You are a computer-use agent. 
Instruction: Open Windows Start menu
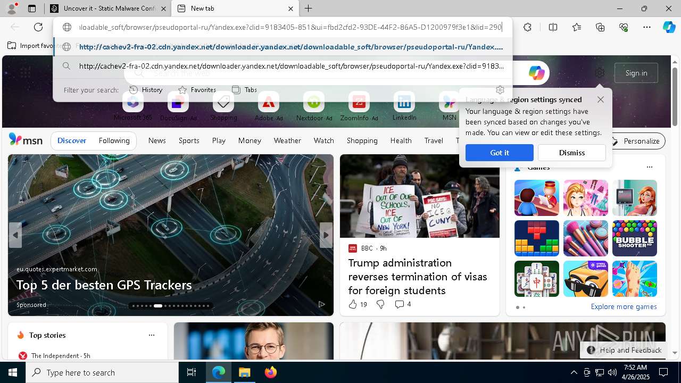point(13,372)
